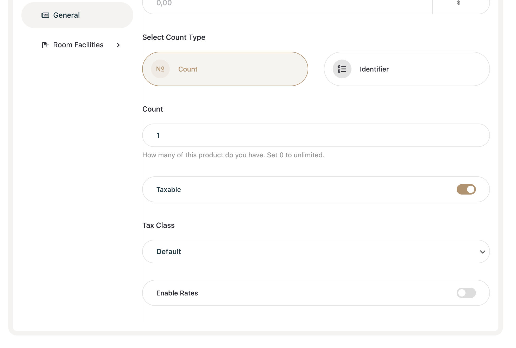Click the A-B list Identifier icon
The width and height of the screenshot is (516, 348).
coord(342,69)
